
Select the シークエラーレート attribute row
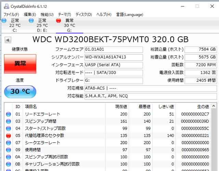107,143
